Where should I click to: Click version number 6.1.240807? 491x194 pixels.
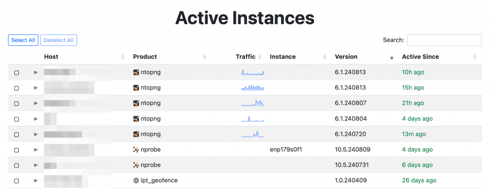(x=351, y=103)
